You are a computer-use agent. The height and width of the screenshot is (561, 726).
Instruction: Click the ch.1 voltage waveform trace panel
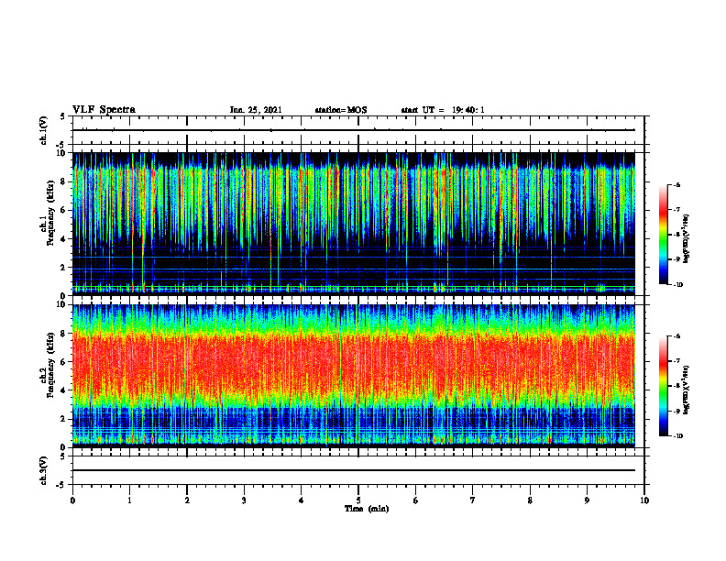tap(358, 130)
